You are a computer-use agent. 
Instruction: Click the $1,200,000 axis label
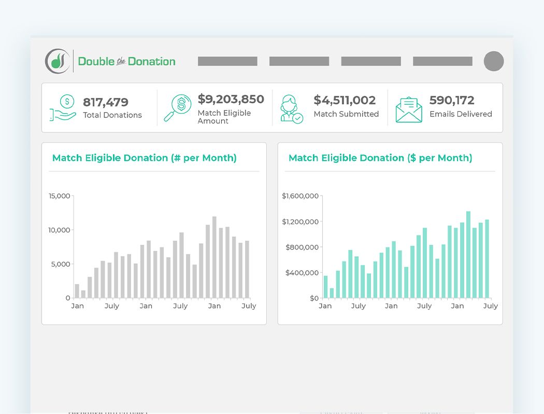point(300,221)
